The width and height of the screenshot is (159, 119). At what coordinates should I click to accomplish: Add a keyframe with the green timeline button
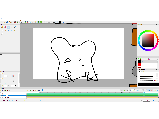pos(31,90)
